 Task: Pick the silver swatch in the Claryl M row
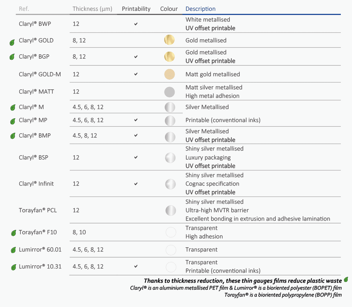pyautogui.click(x=170, y=107)
